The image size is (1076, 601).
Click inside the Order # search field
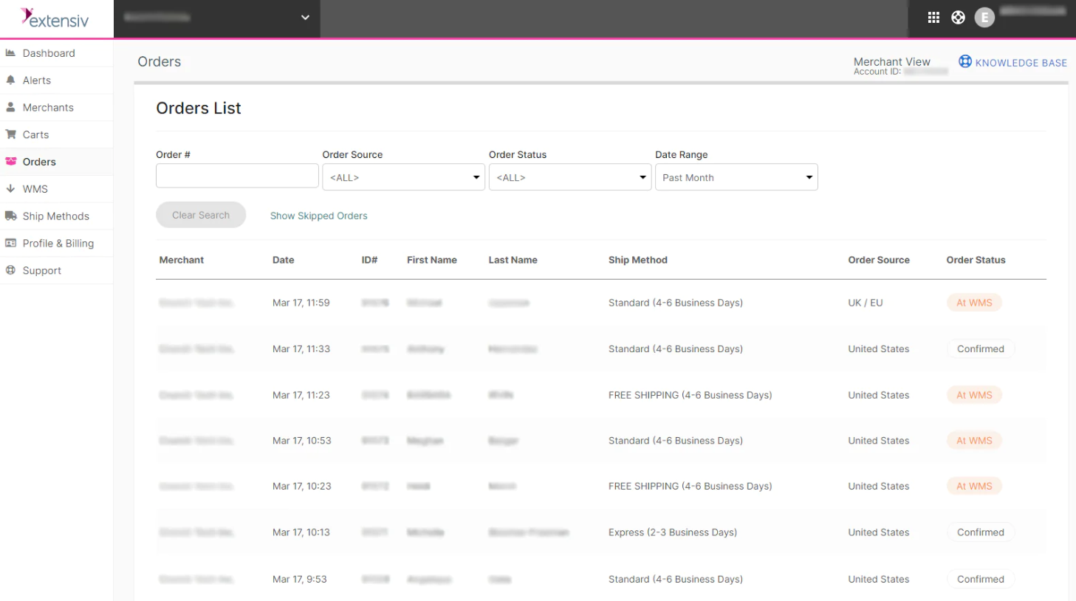pos(236,175)
